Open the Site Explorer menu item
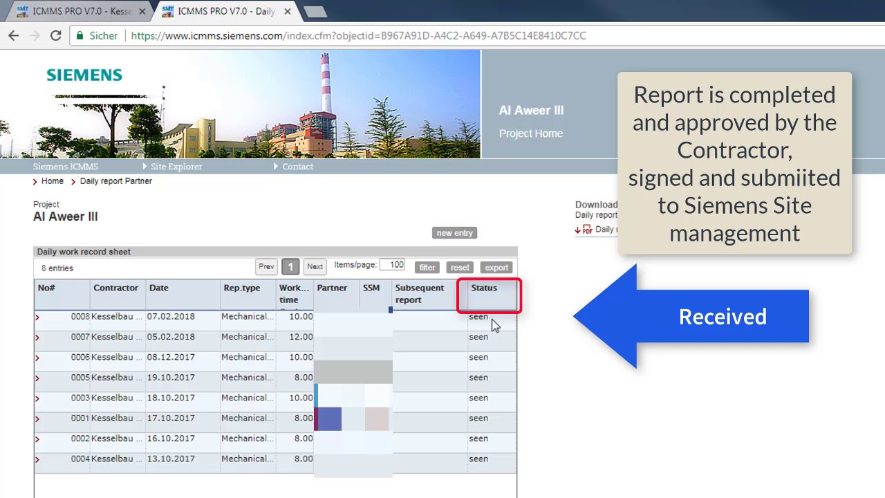 tap(176, 167)
